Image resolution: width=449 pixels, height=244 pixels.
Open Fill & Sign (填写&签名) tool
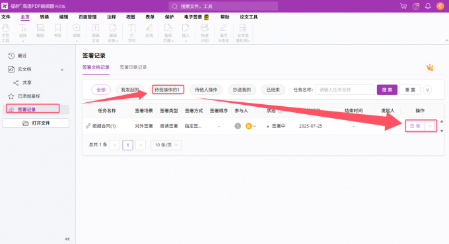(x=223, y=33)
